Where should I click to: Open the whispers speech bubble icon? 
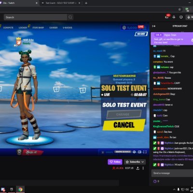click(x=181, y=17)
